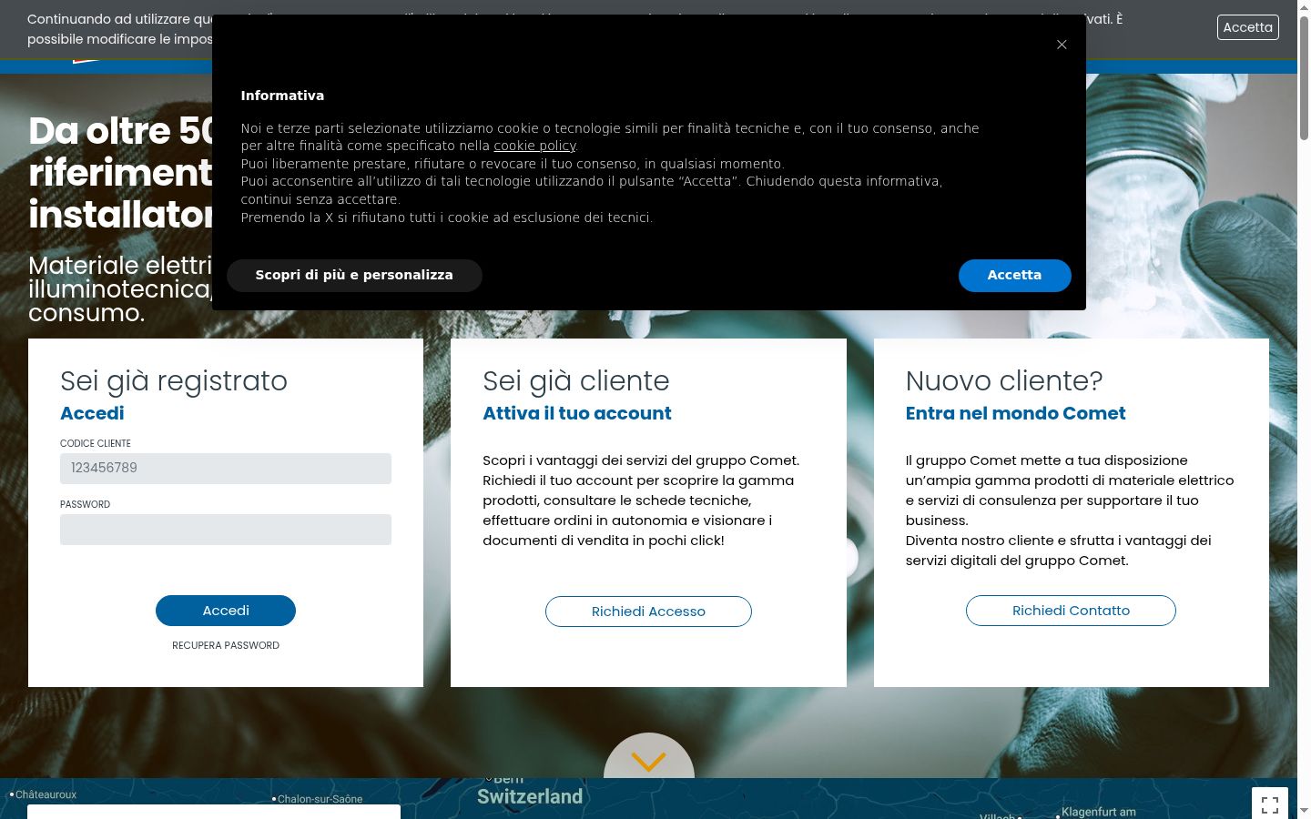Focus the Codice Cliente input field
Screen dimensions: 1311x819
click(x=226, y=468)
